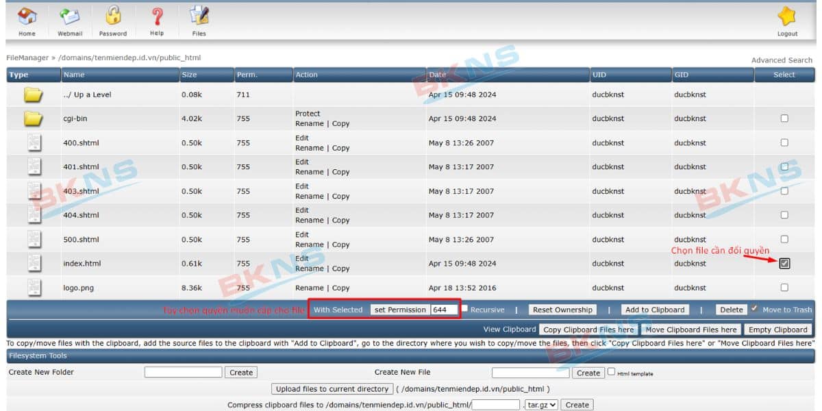Open Help via the question mark icon
The width and height of the screenshot is (822, 411).
[156, 15]
